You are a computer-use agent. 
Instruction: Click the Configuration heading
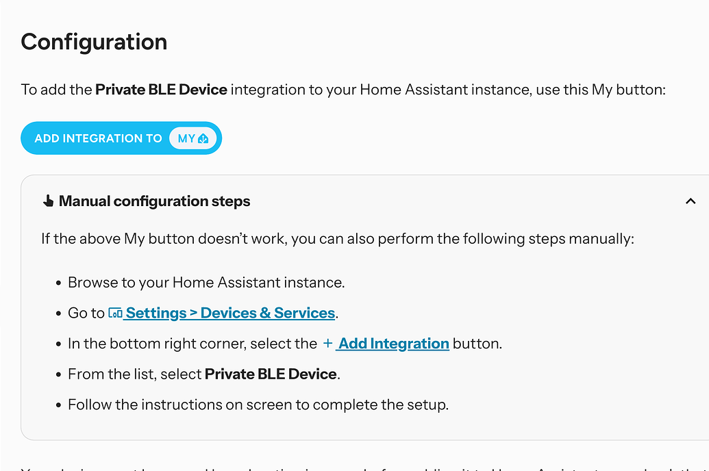(94, 42)
